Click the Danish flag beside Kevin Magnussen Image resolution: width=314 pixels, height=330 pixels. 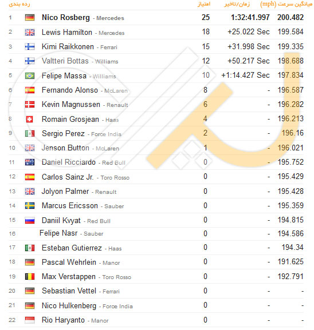(30, 105)
